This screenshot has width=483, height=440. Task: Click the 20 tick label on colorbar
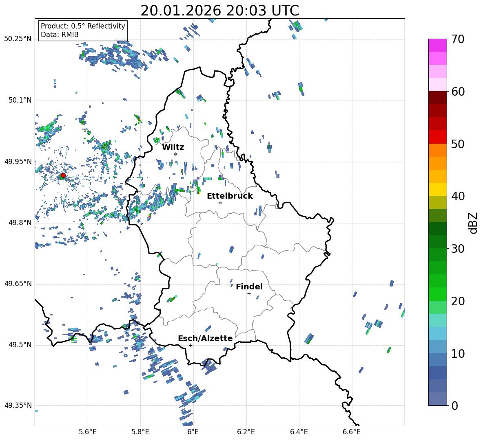457,301
